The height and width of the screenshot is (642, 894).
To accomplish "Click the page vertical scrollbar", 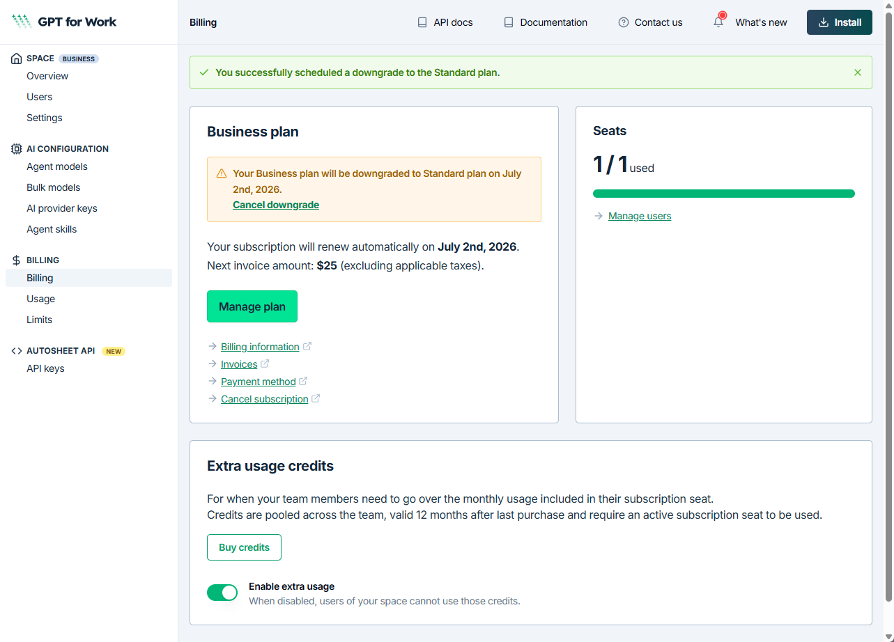I will click(x=888, y=306).
